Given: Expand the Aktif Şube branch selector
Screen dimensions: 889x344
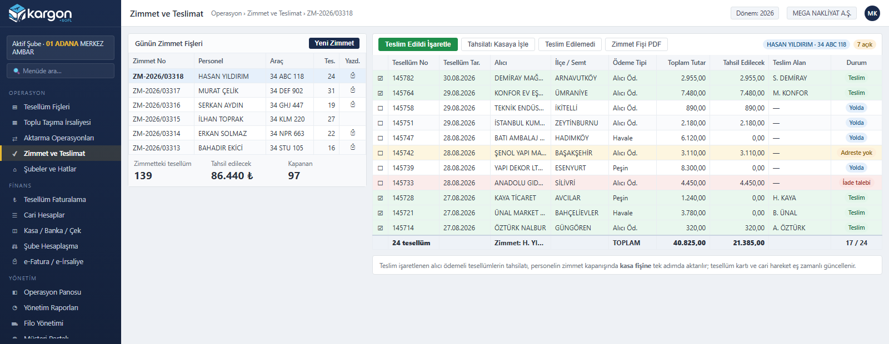Looking at the screenshot, I should point(61,48).
